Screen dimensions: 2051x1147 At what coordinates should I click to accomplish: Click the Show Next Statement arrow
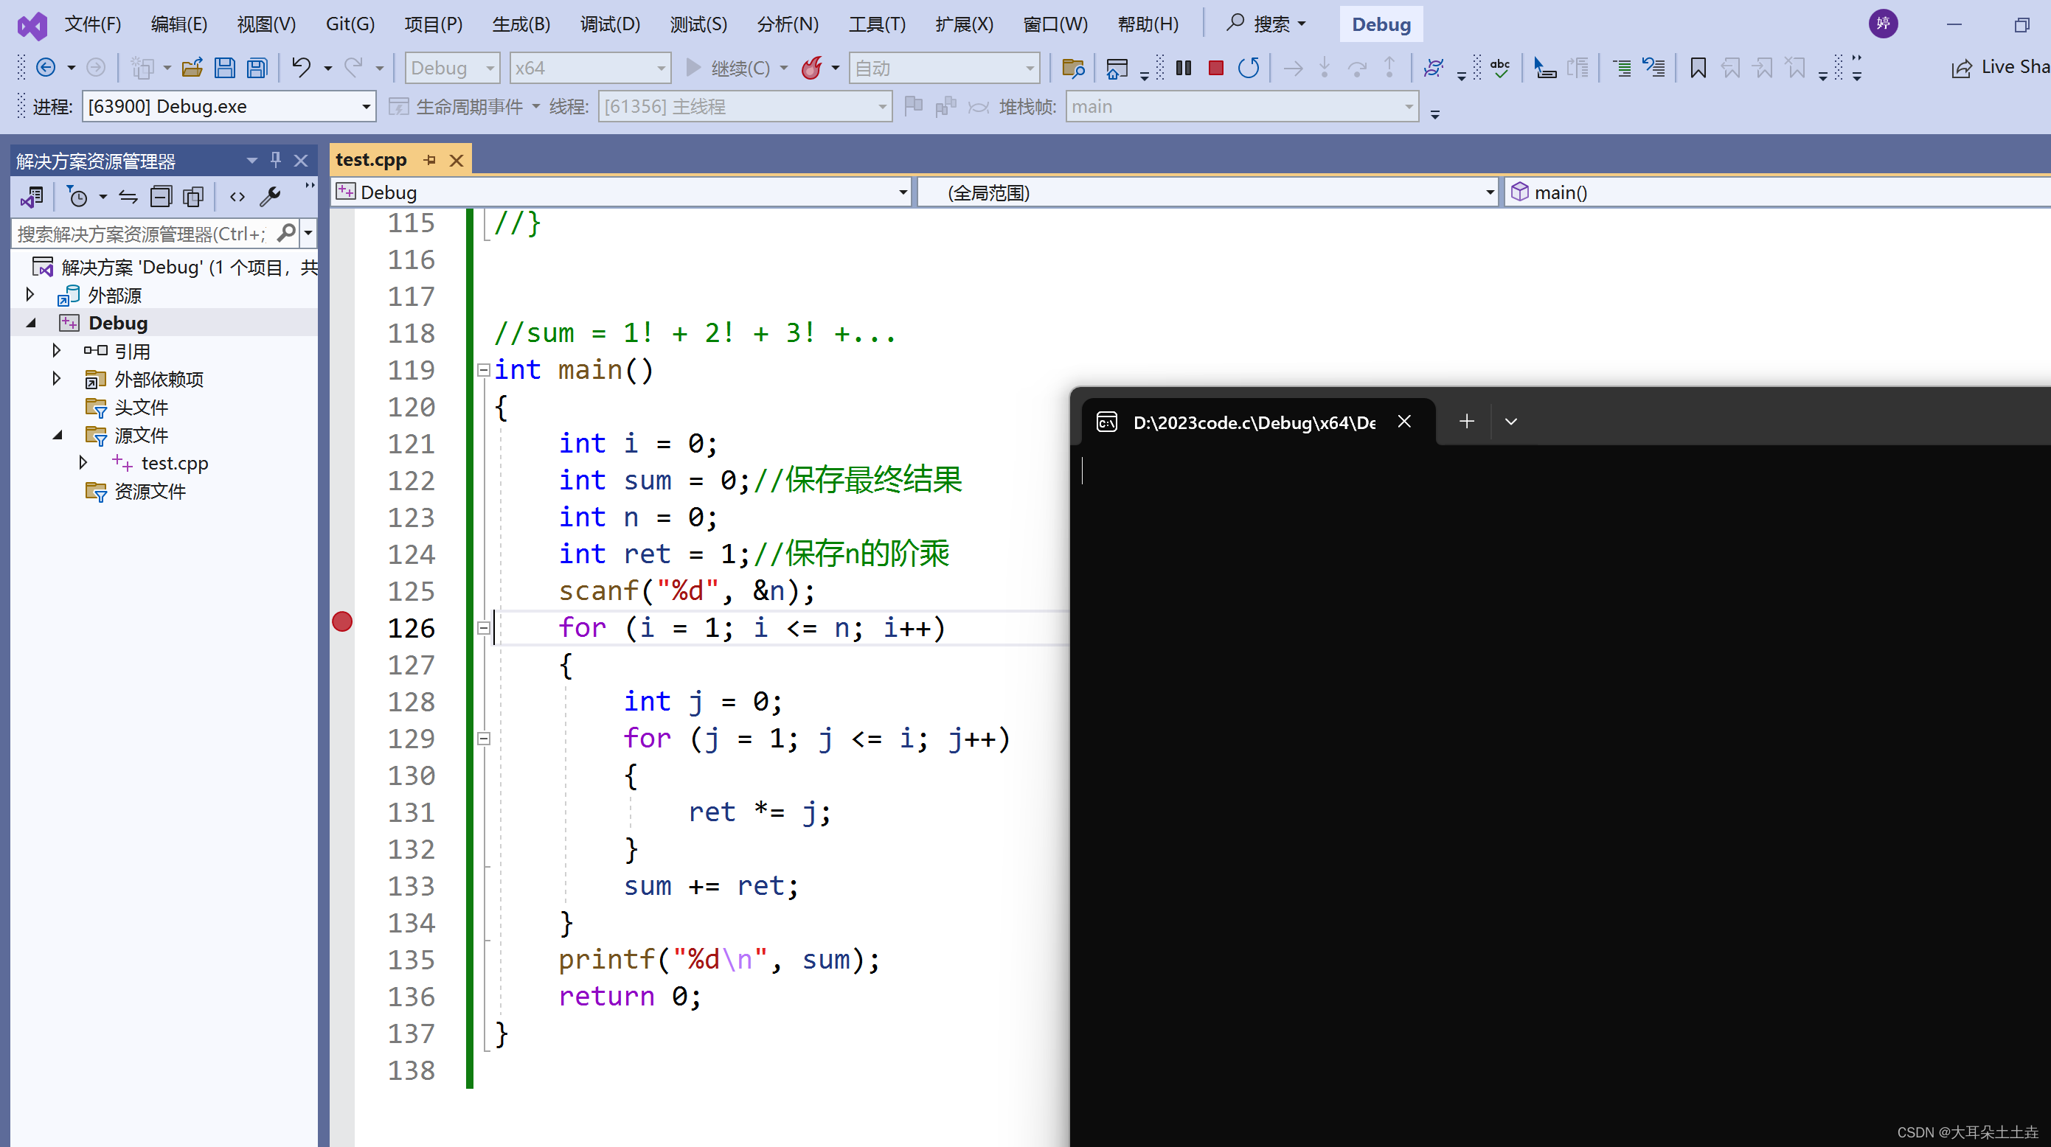[x=1293, y=69]
